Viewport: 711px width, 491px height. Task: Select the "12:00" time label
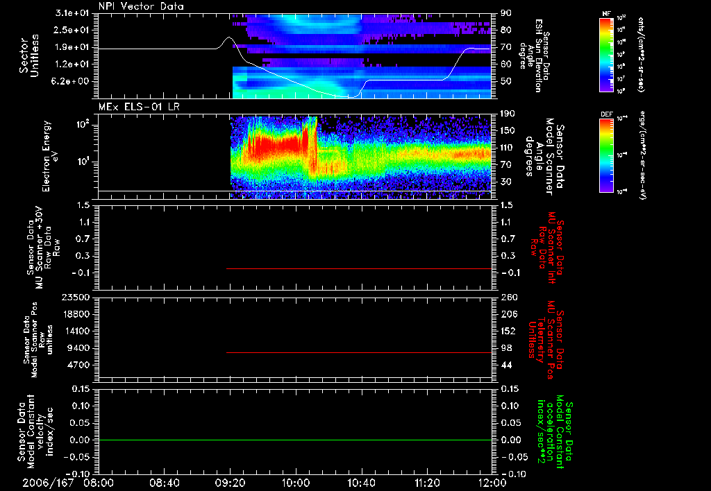tap(492, 483)
